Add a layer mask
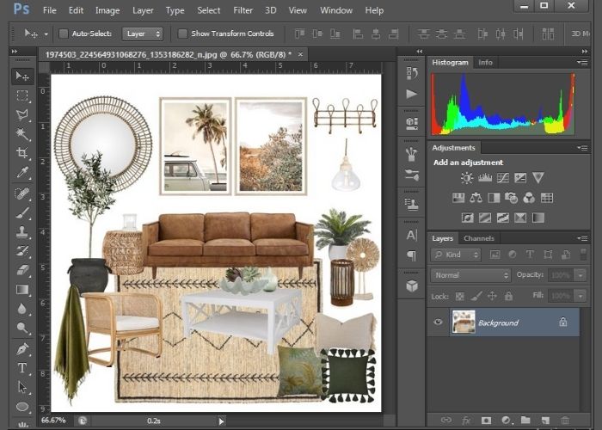The height and width of the screenshot is (430, 602). tap(486, 420)
